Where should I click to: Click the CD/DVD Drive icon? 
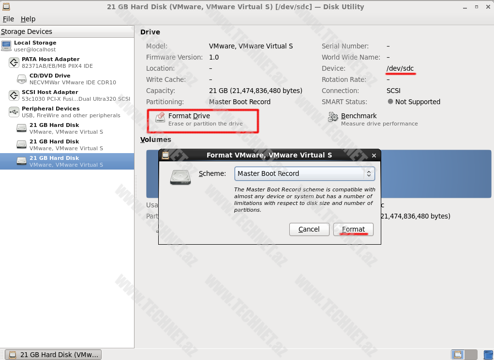22,79
